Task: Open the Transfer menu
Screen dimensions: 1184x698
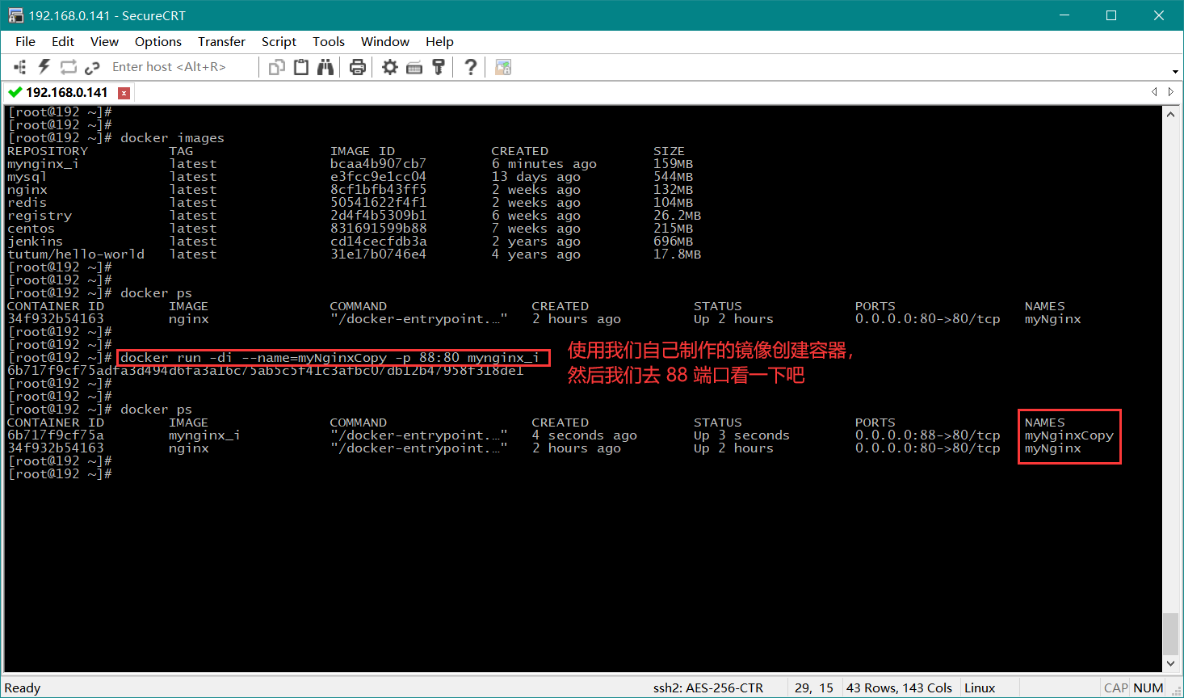Action: [221, 41]
